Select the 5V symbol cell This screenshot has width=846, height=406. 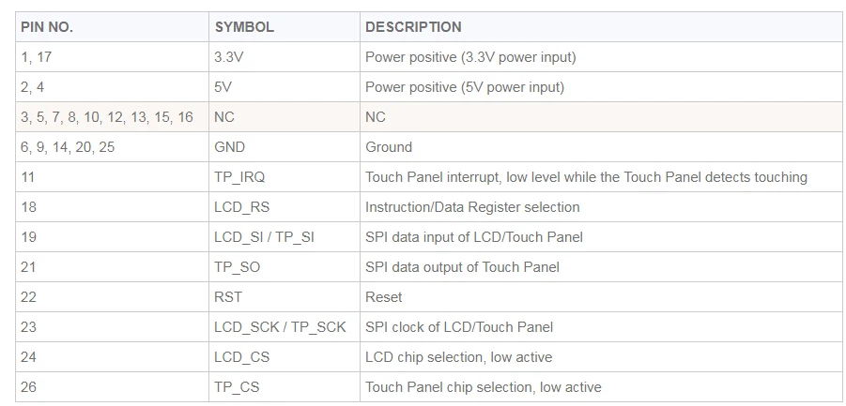tap(285, 87)
